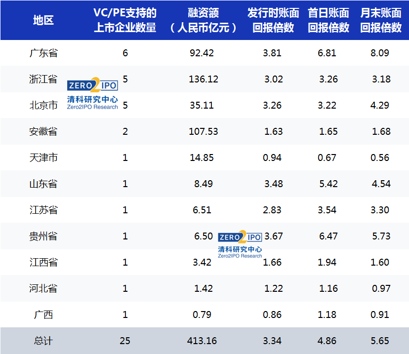This screenshot has height=354, width=409.
Task: Select the 安徽省 row label
Action: [43, 131]
